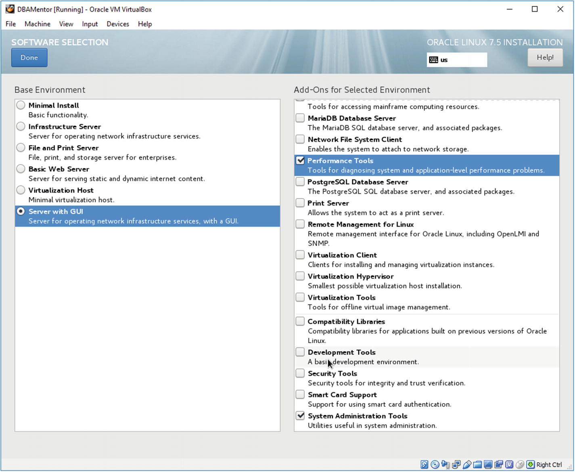Click the Help! button
The image size is (575, 472).
(x=545, y=58)
